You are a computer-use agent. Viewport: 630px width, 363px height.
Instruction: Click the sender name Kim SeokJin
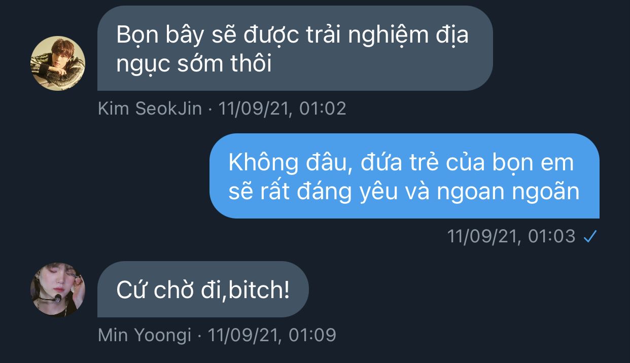point(150,108)
